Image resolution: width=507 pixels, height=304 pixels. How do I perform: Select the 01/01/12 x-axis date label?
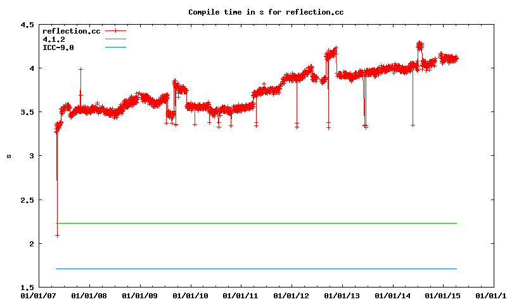coord(291,295)
